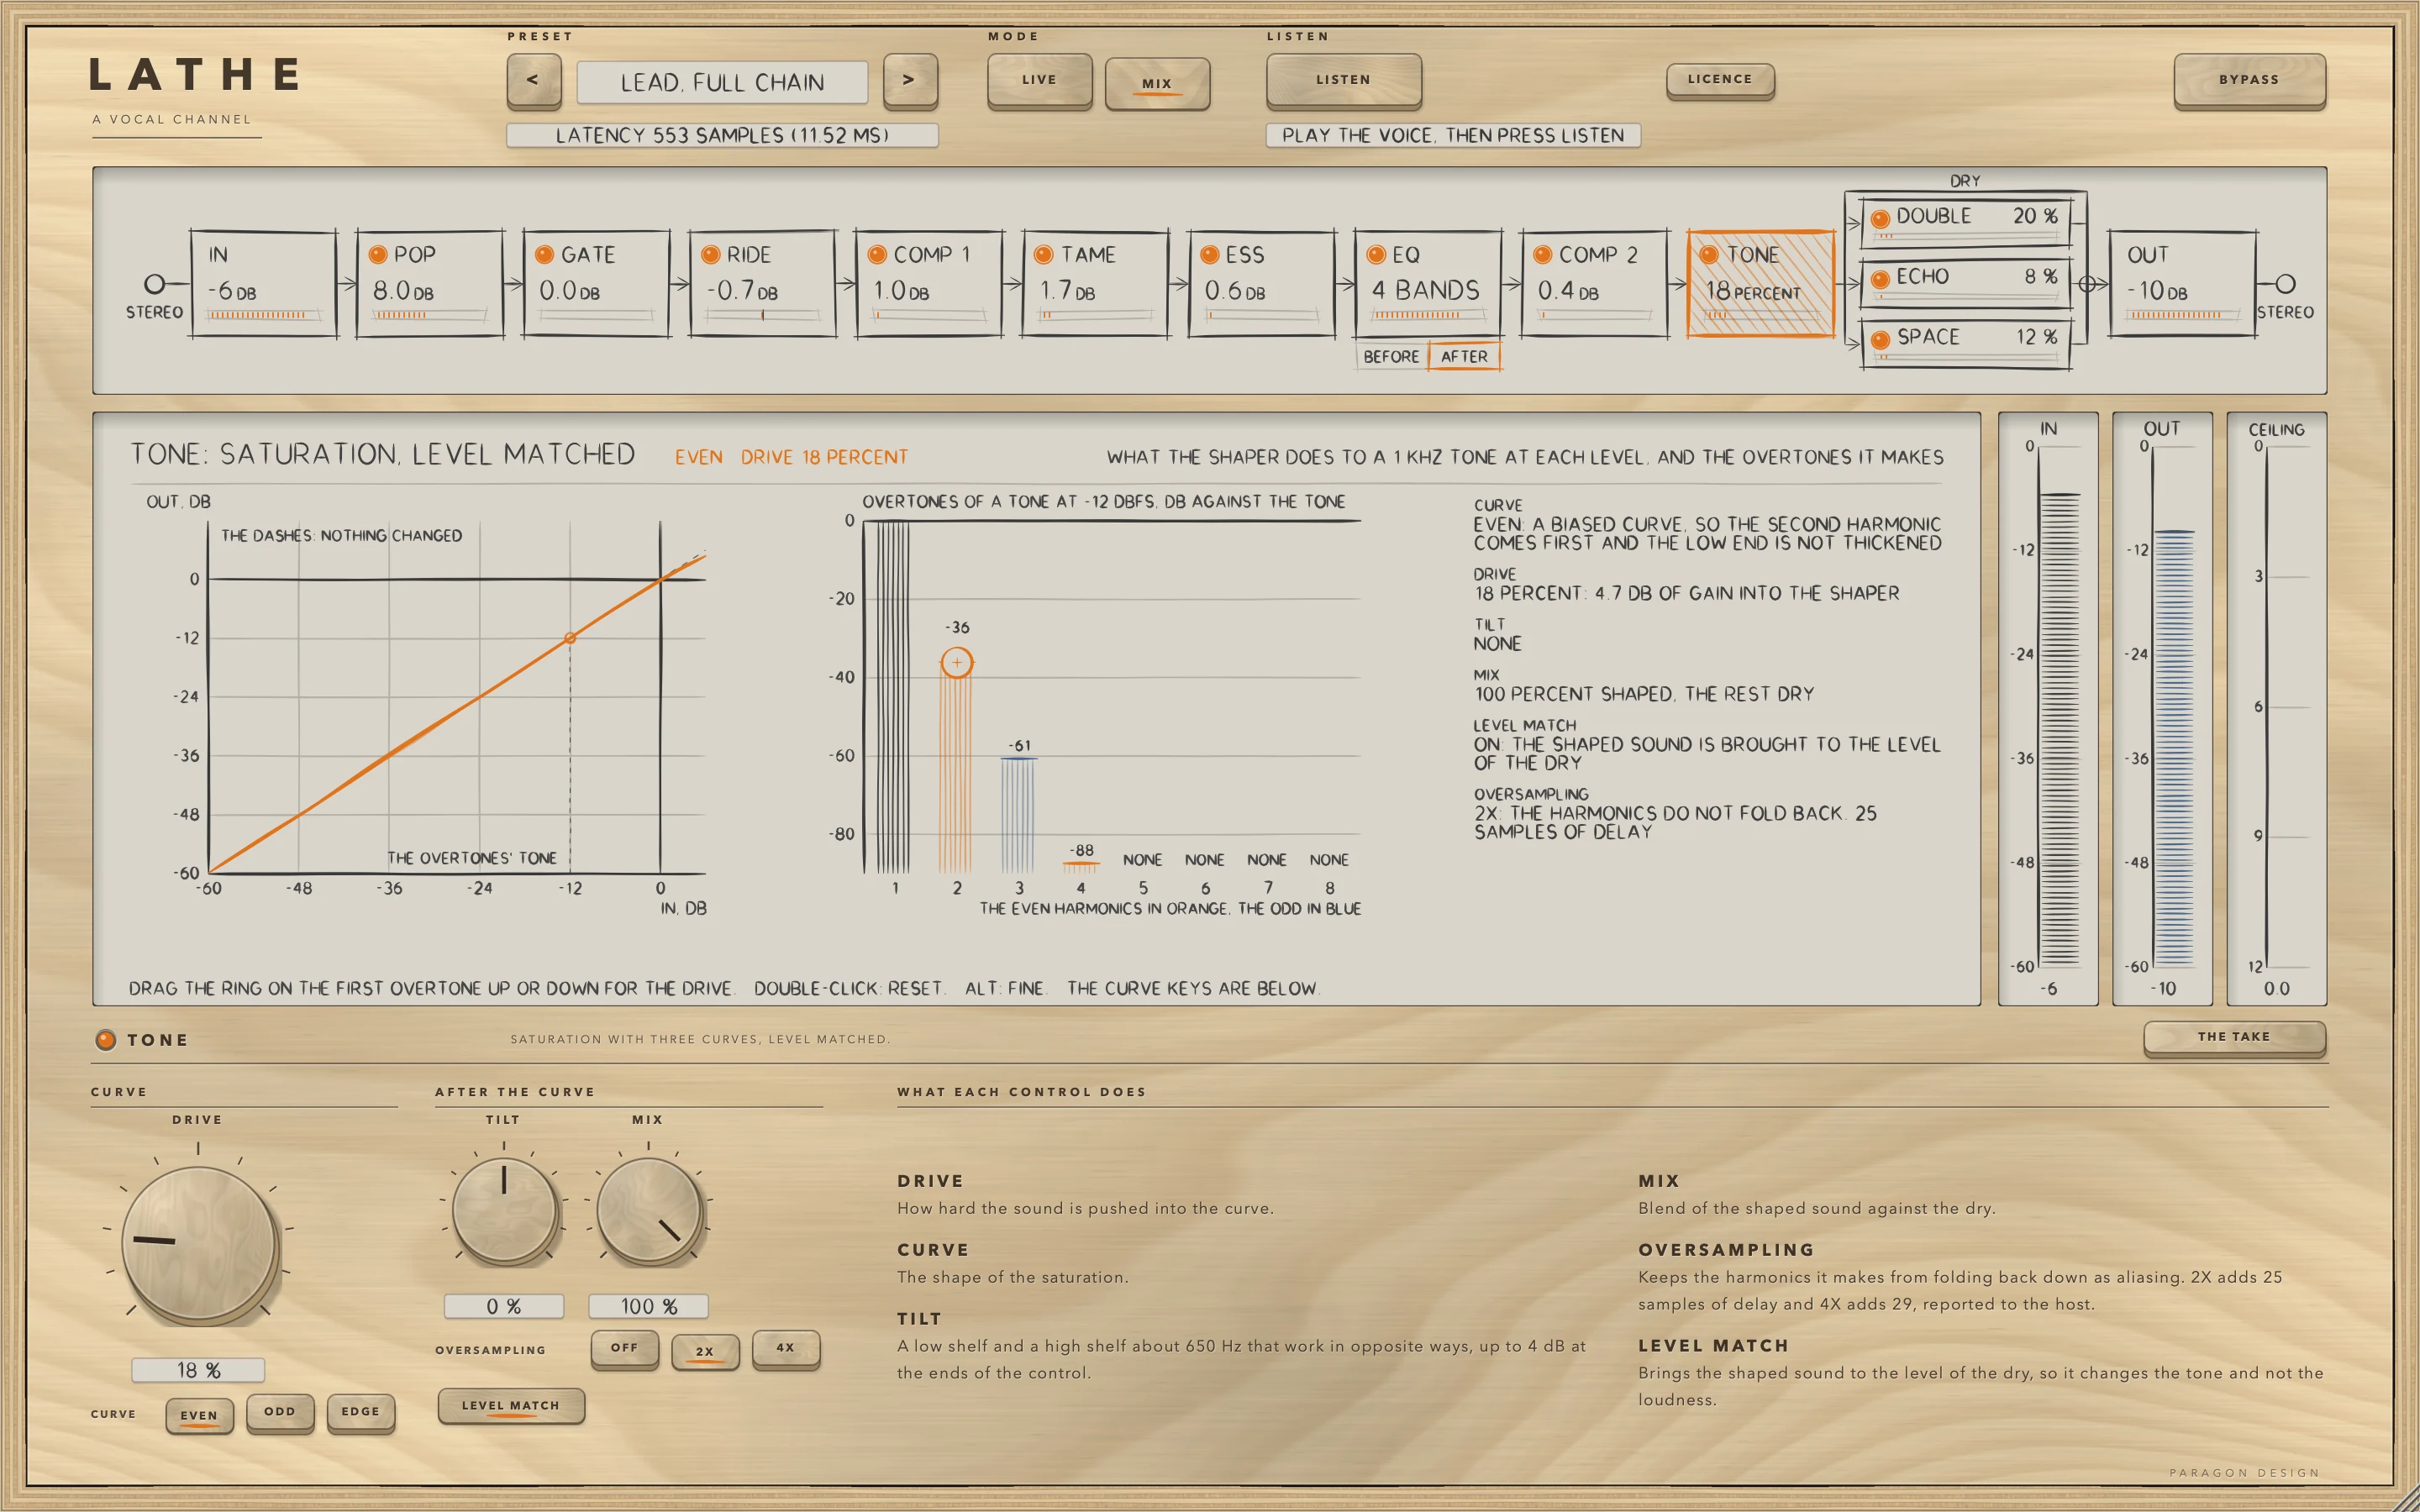
Task: Click the mix 100 % value field
Action: coord(648,1306)
